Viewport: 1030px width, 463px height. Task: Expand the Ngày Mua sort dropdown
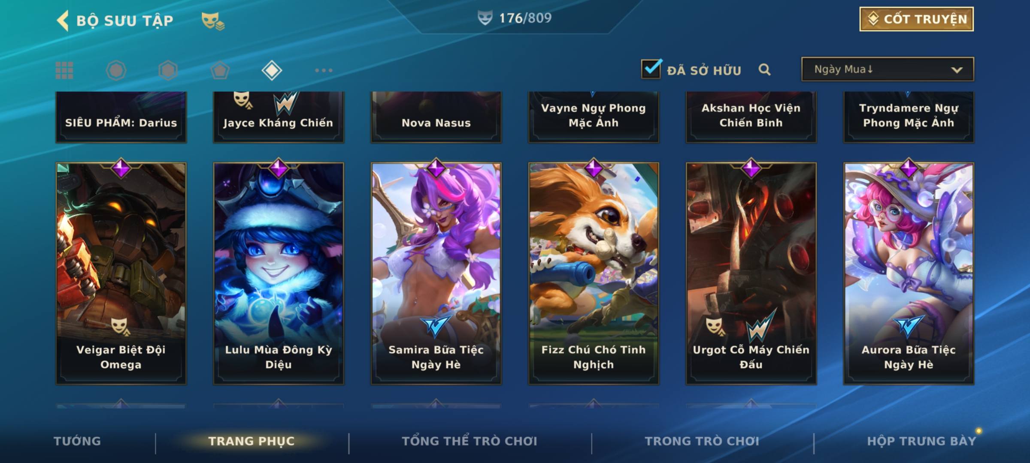(888, 69)
